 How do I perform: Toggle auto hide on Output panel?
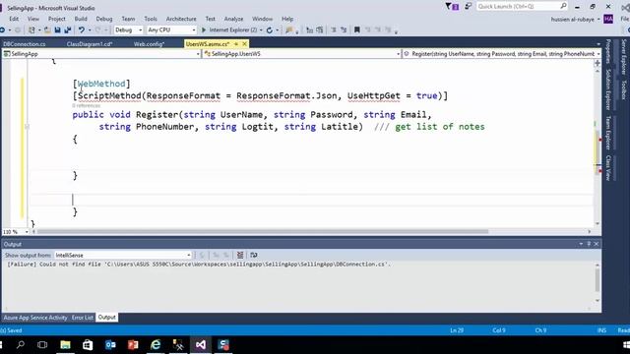(x=589, y=244)
